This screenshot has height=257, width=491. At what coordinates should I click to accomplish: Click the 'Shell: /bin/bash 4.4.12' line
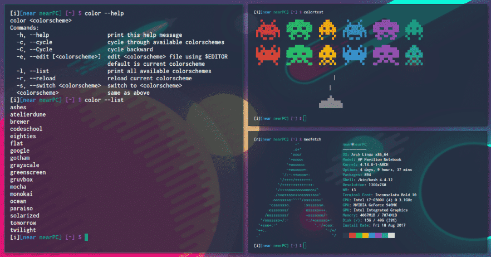coord(367,180)
